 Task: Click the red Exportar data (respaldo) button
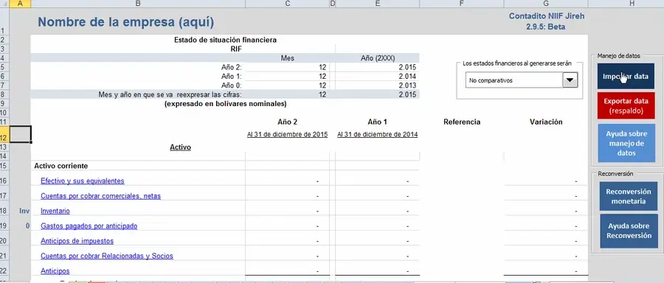pos(626,105)
